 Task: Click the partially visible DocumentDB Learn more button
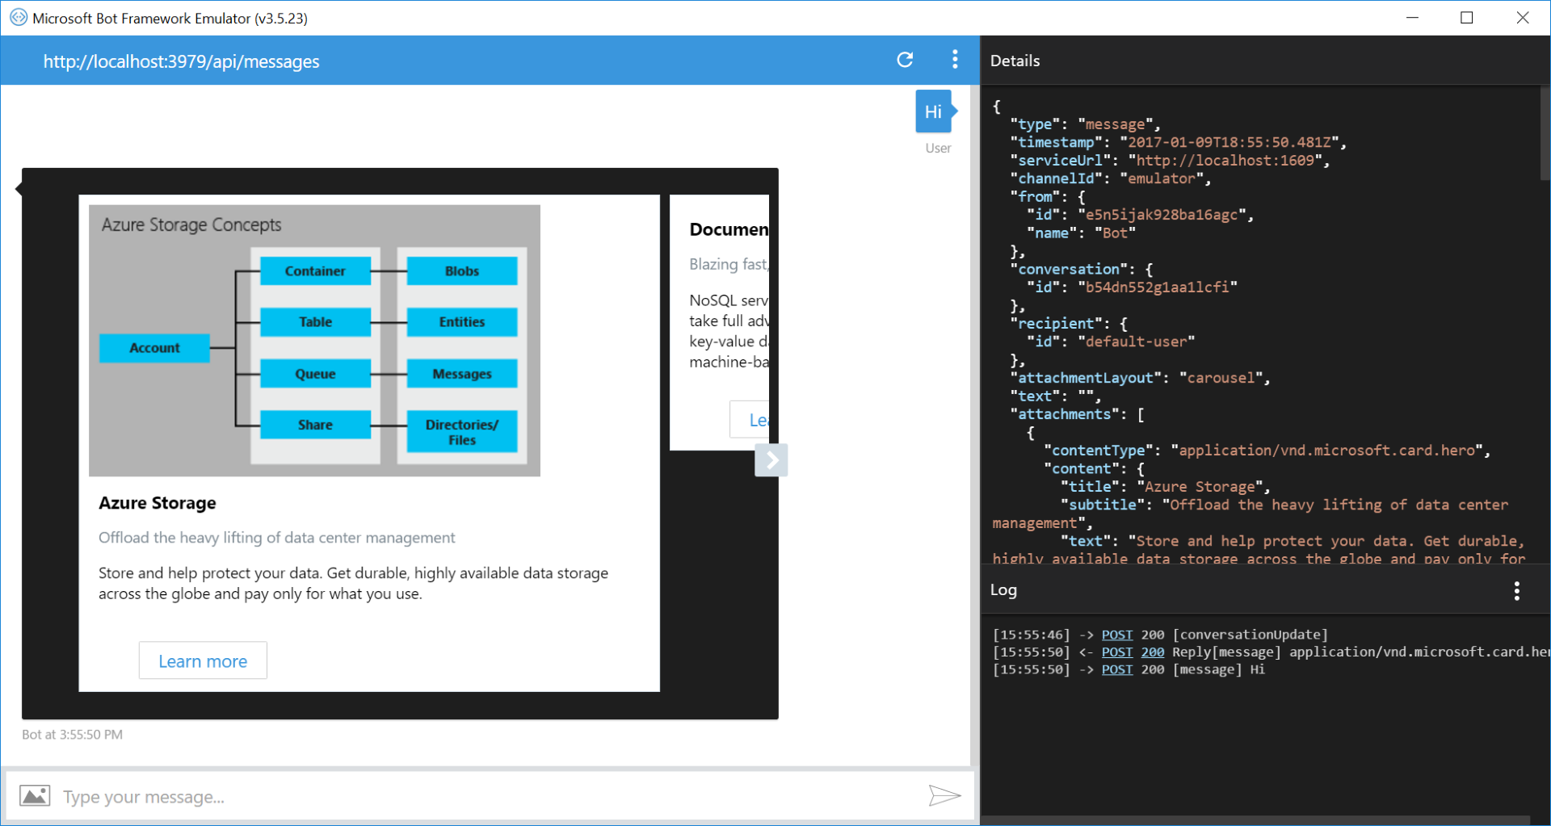pyautogui.click(x=751, y=420)
